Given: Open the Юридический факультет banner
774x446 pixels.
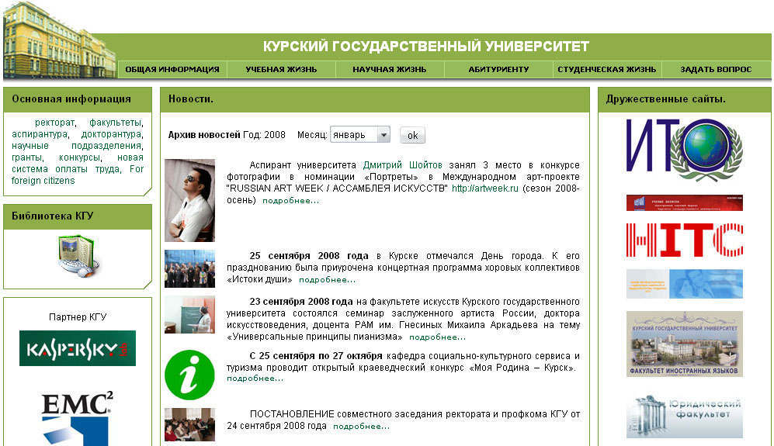Looking at the screenshot, I should [684, 417].
